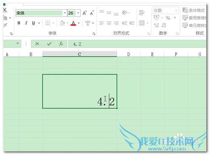Apply the Fill Color bucket
The height and width of the screenshot is (155, 210).
point(62,23)
